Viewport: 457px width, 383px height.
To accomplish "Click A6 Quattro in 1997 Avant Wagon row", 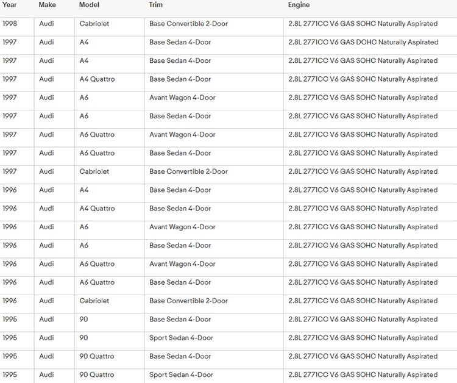I will tap(97, 134).
